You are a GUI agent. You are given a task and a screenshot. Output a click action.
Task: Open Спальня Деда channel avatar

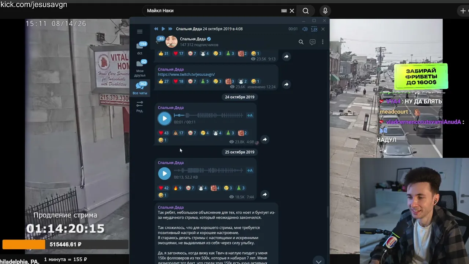171,42
